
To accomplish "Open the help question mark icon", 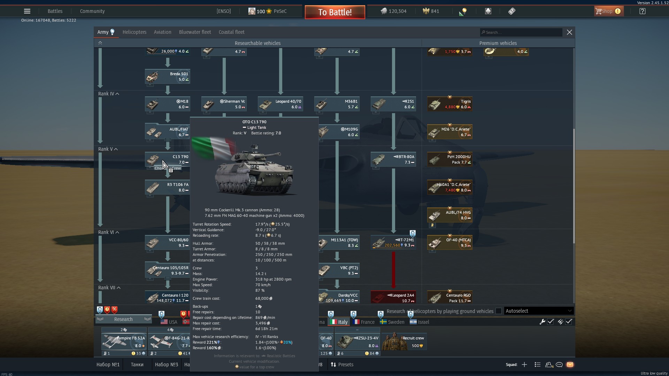I will click(x=643, y=11).
